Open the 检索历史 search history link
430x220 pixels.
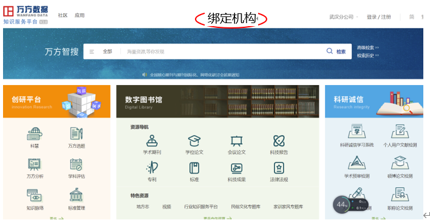367,56
